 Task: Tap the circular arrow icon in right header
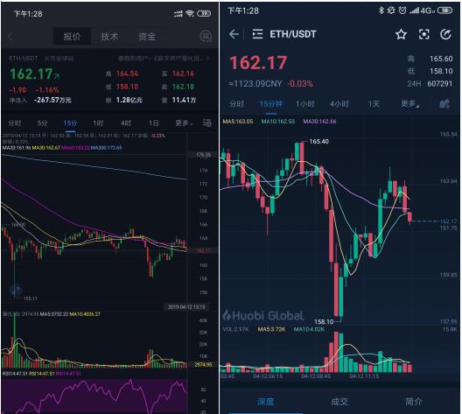point(445,34)
